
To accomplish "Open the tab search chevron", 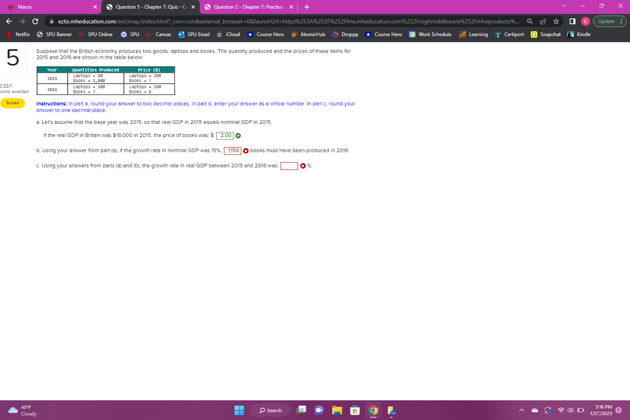I will click(x=564, y=7).
